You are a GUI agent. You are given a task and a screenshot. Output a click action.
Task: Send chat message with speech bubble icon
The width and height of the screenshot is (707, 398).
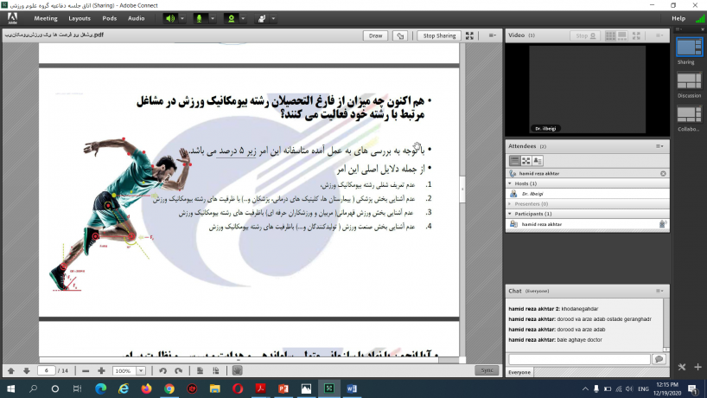pyautogui.click(x=659, y=359)
